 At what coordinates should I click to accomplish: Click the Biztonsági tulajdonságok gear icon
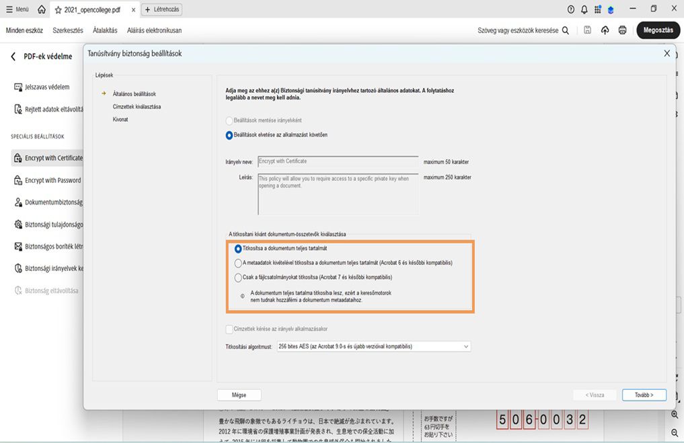coord(18,224)
